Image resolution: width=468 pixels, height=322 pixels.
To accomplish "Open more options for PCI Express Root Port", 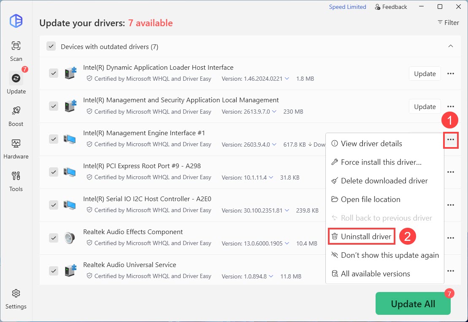I will pos(450,172).
